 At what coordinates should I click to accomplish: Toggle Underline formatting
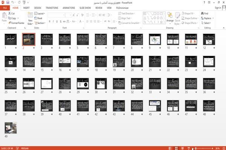pyautogui.click(x=57, y=21)
